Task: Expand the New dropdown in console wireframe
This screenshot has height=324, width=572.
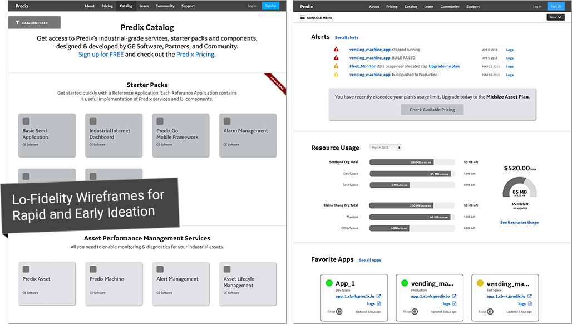Action: (x=555, y=17)
